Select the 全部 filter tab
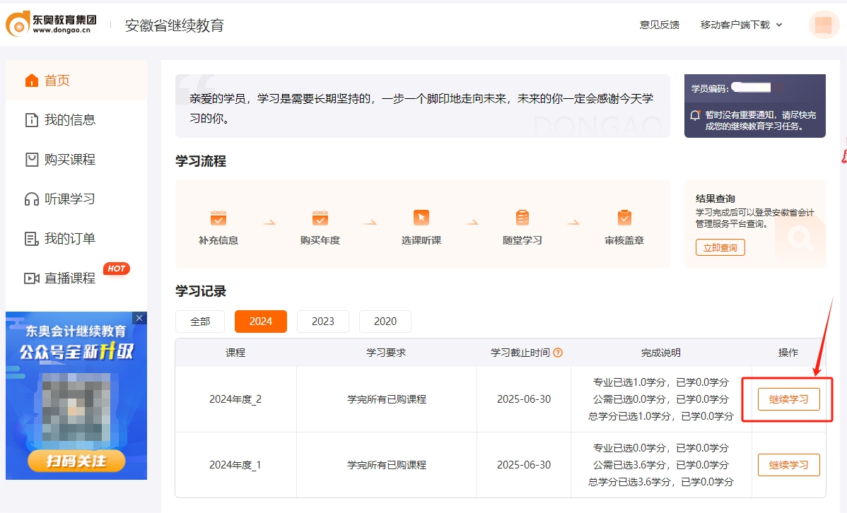Image resolution: width=847 pixels, height=513 pixels. pyautogui.click(x=200, y=322)
